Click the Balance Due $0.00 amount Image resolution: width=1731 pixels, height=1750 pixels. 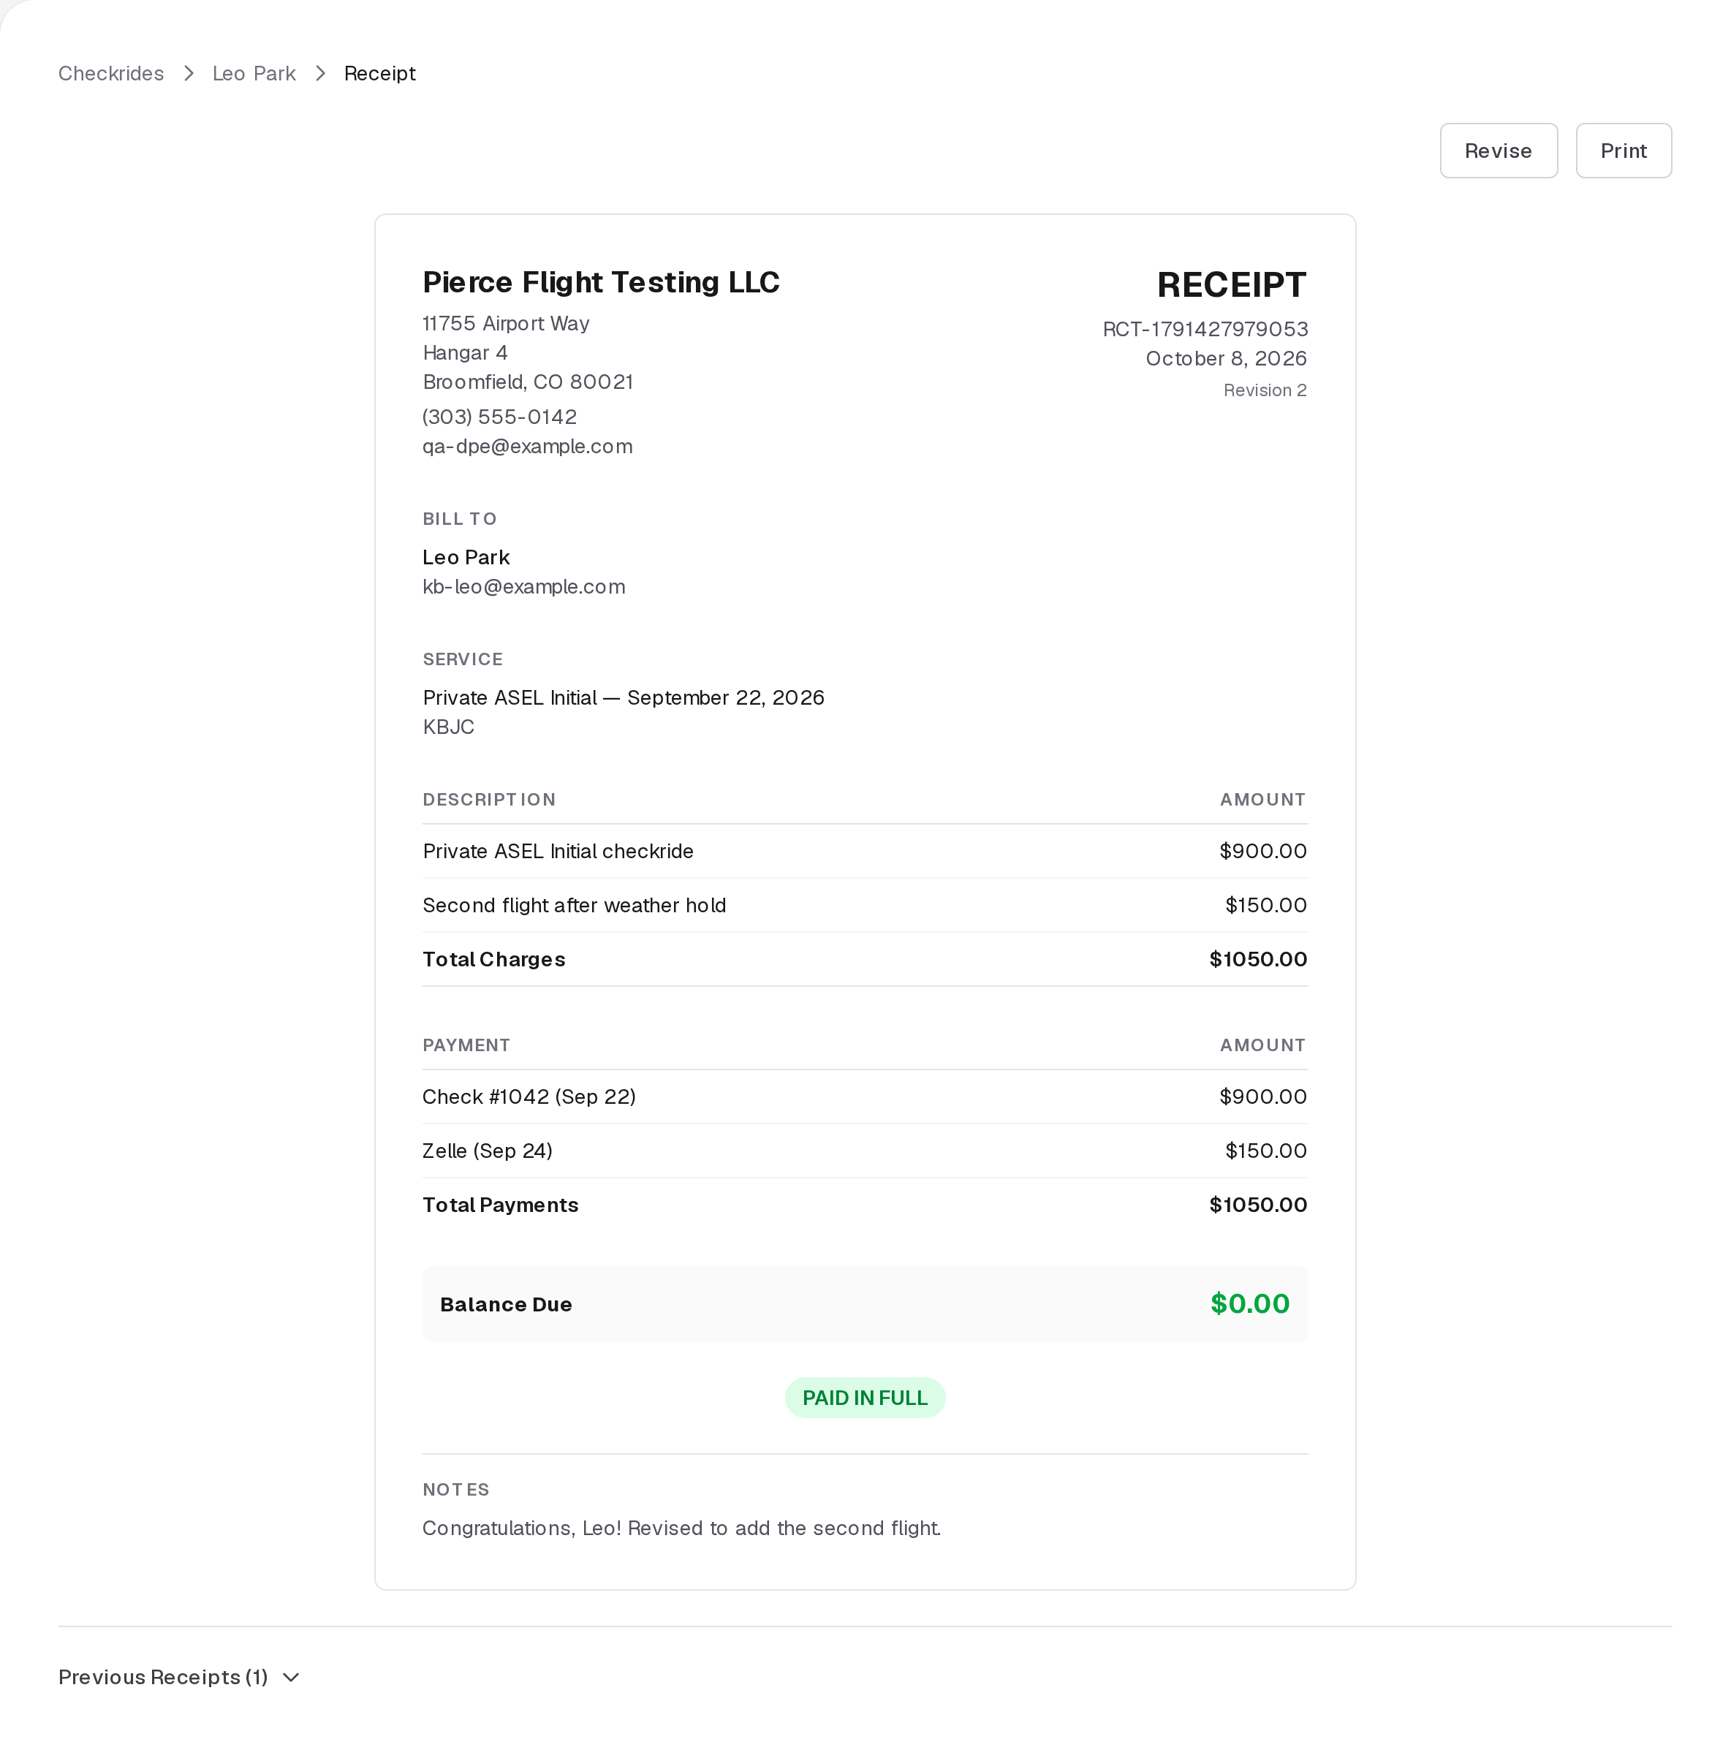point(1250,1304)
